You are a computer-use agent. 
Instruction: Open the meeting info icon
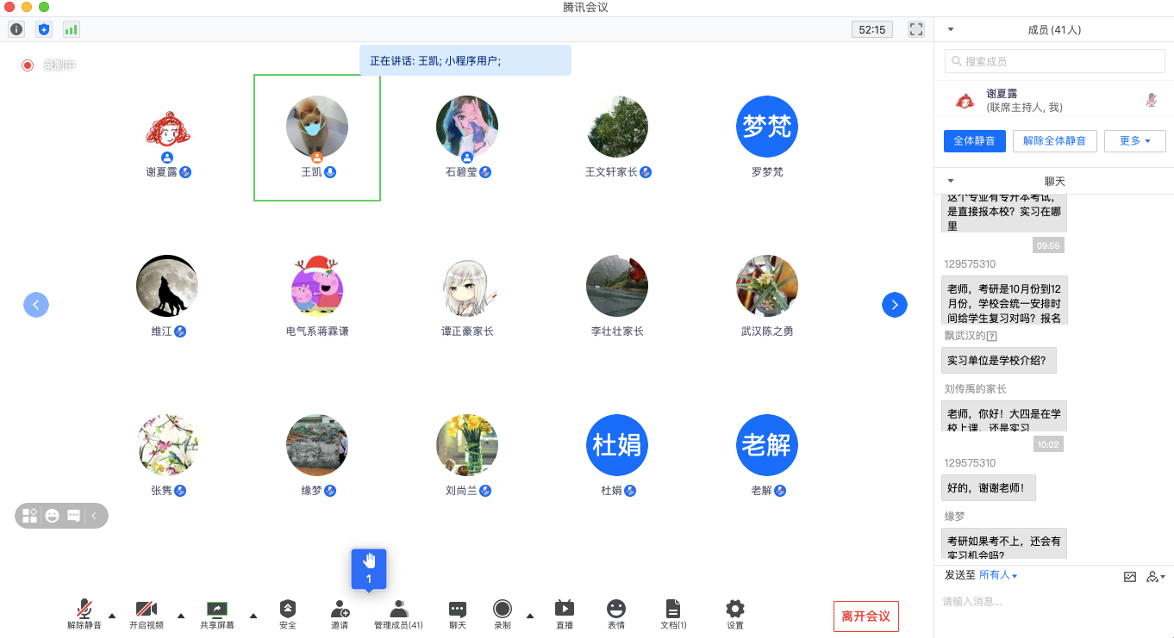click(x=16, y=29)
